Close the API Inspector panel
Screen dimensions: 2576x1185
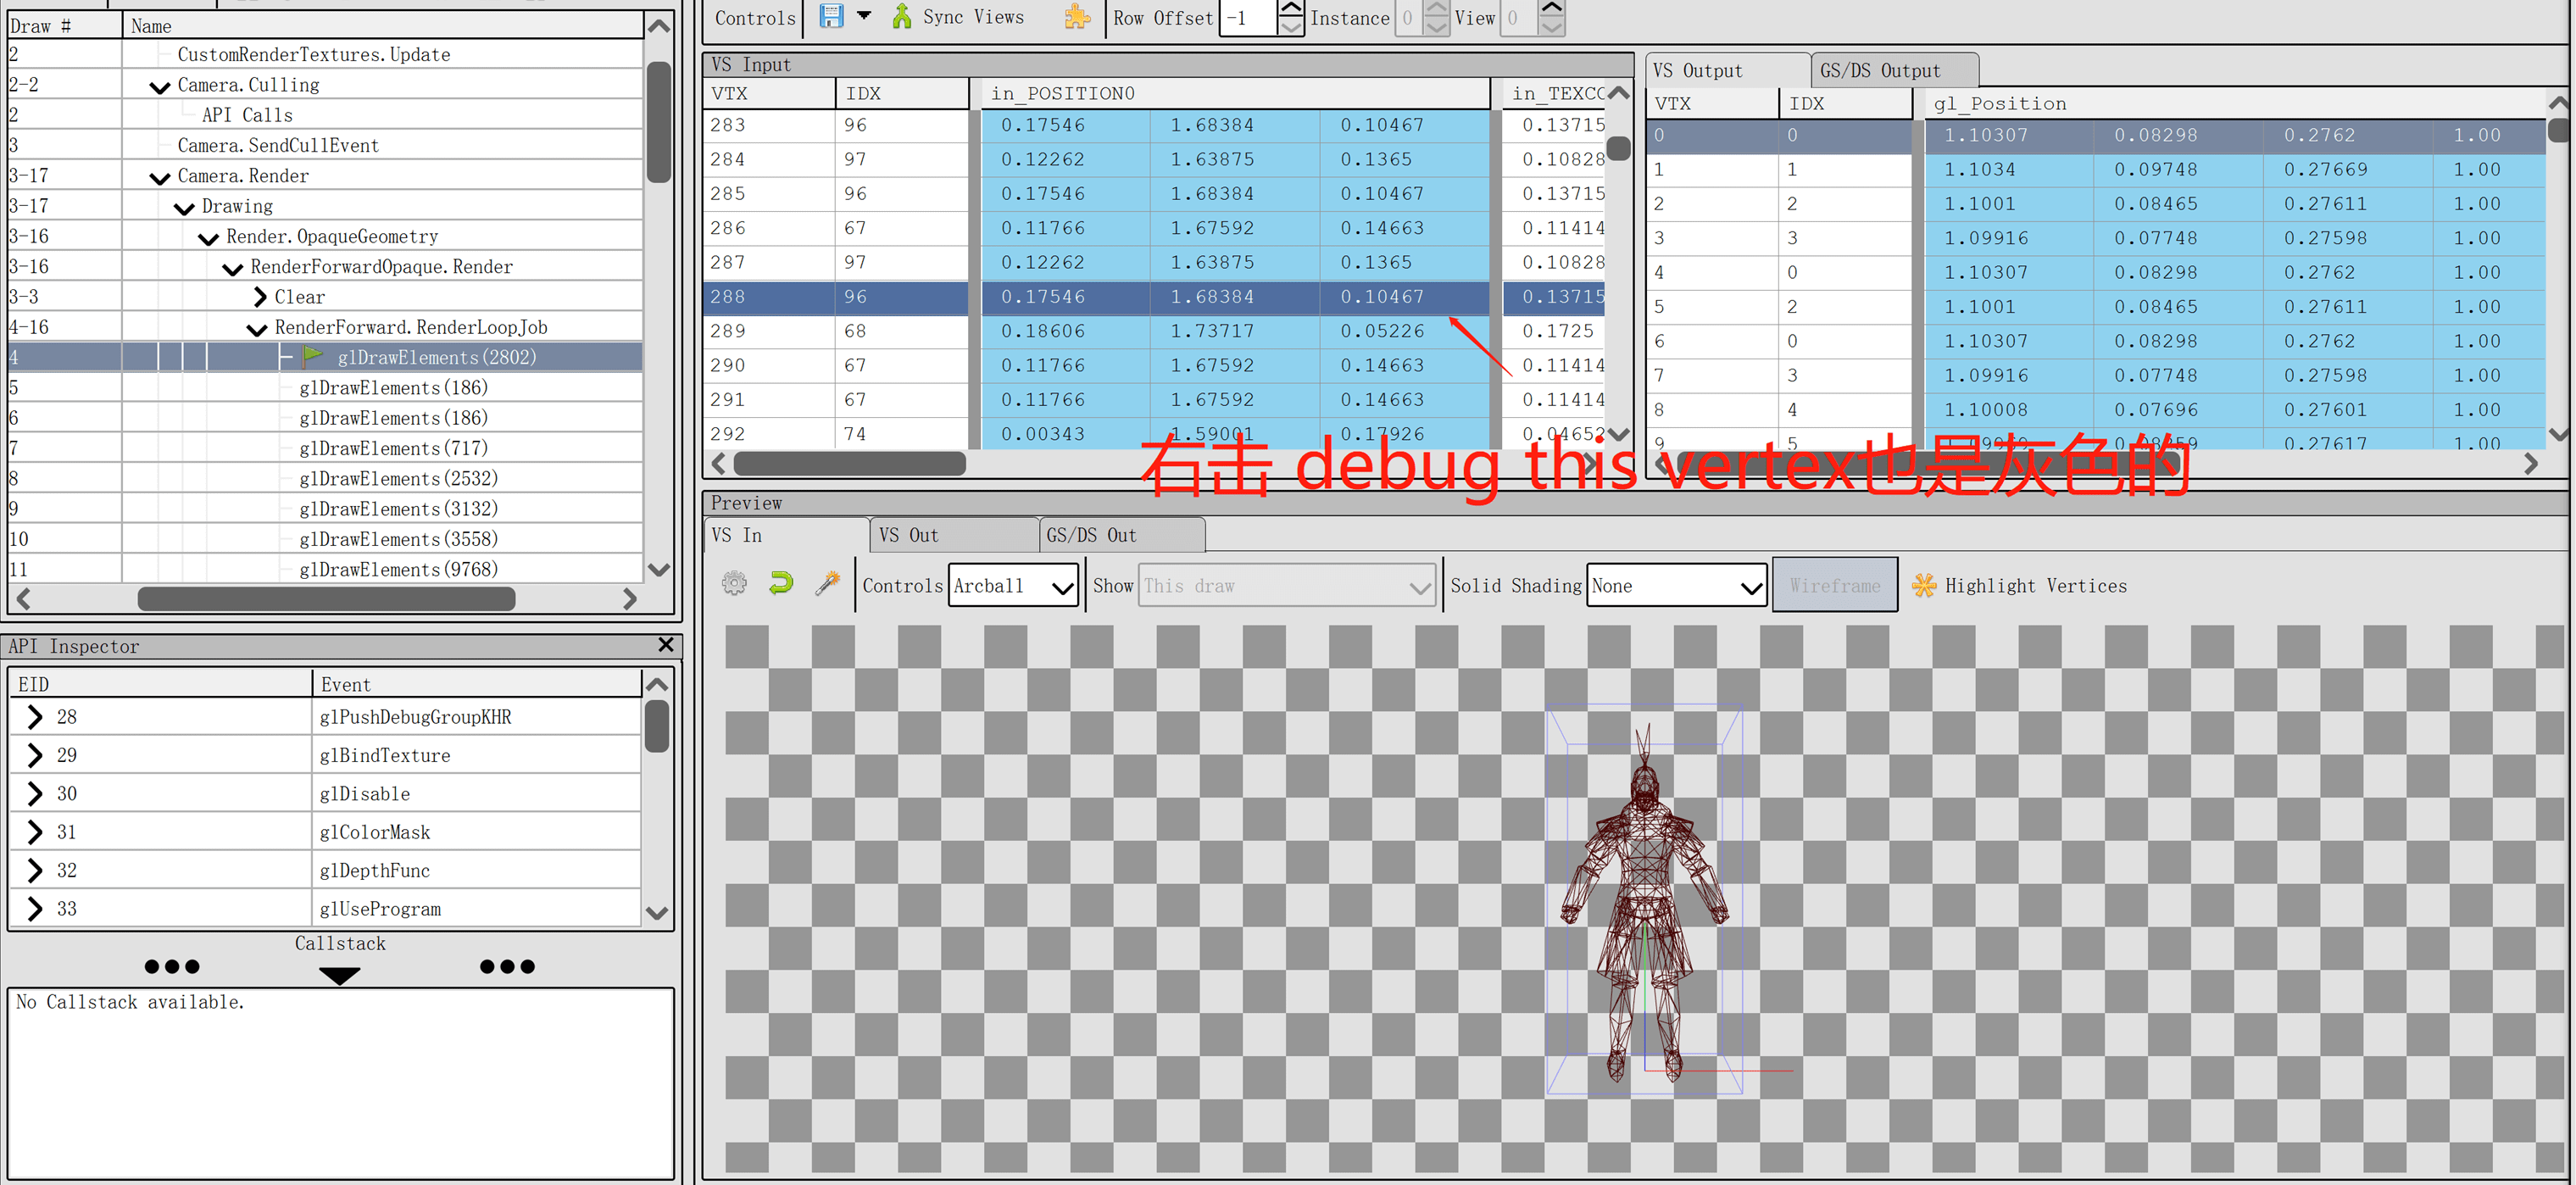coord(666,645)
